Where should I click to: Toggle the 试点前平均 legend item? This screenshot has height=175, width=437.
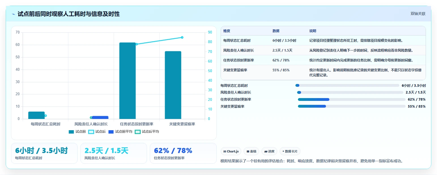(120, 132)
